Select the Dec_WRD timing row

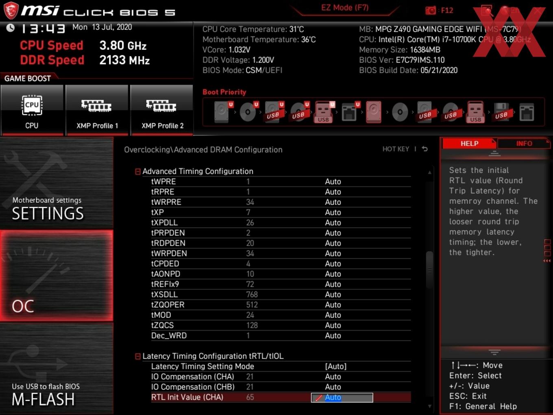click(281, 336)
